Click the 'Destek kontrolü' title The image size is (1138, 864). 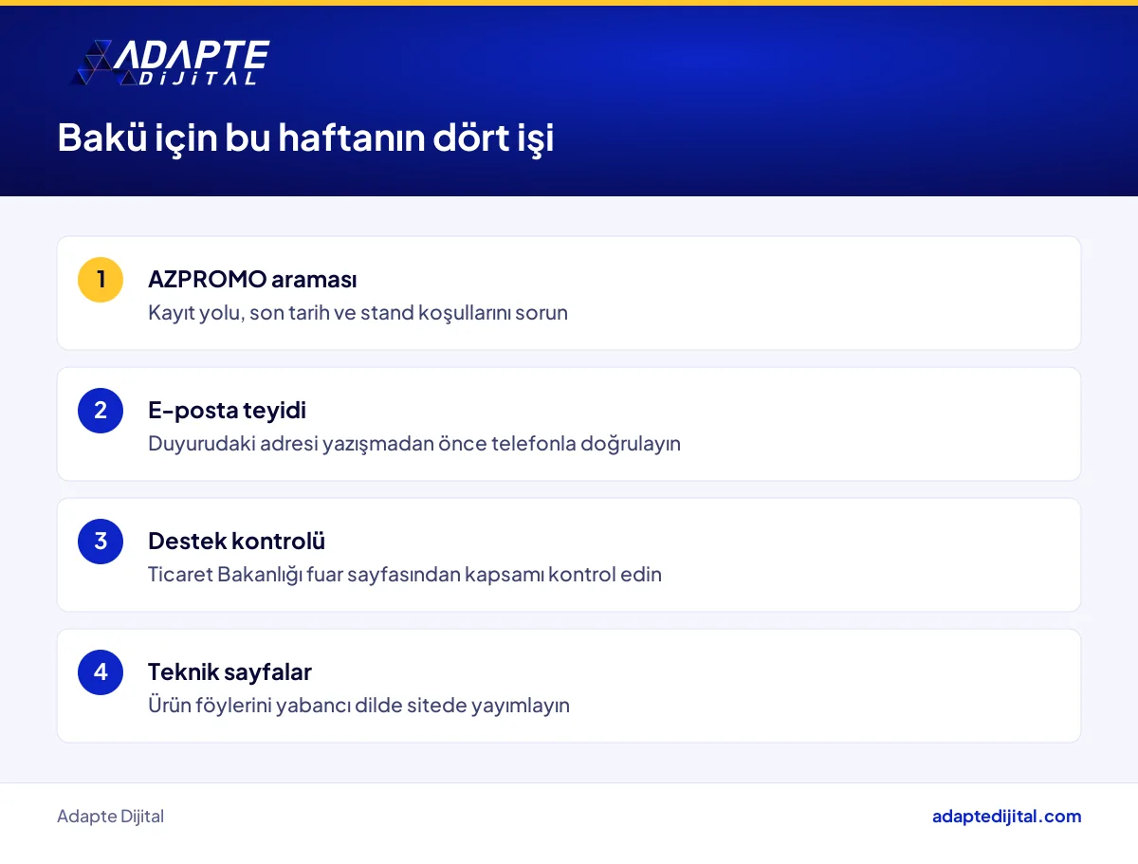(236, 542)
